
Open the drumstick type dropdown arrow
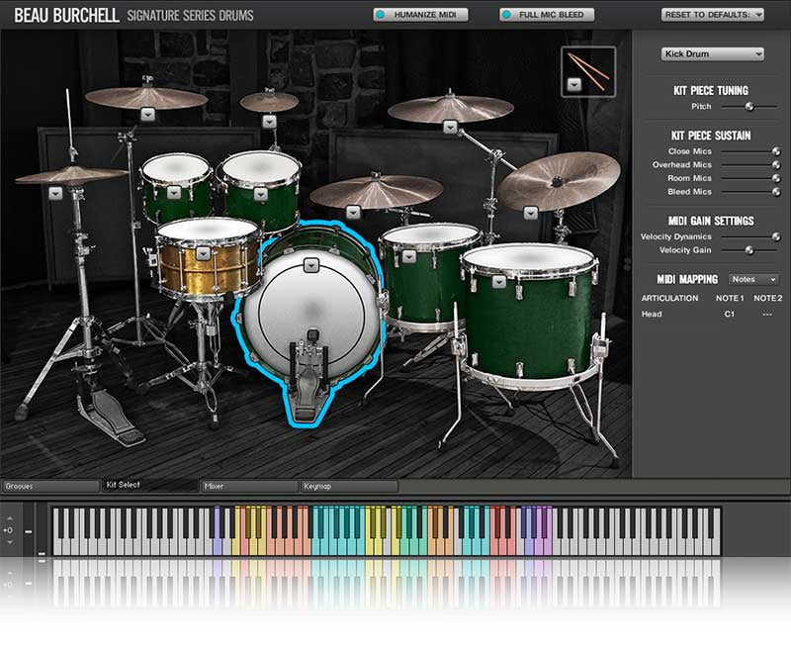(574, 85)
